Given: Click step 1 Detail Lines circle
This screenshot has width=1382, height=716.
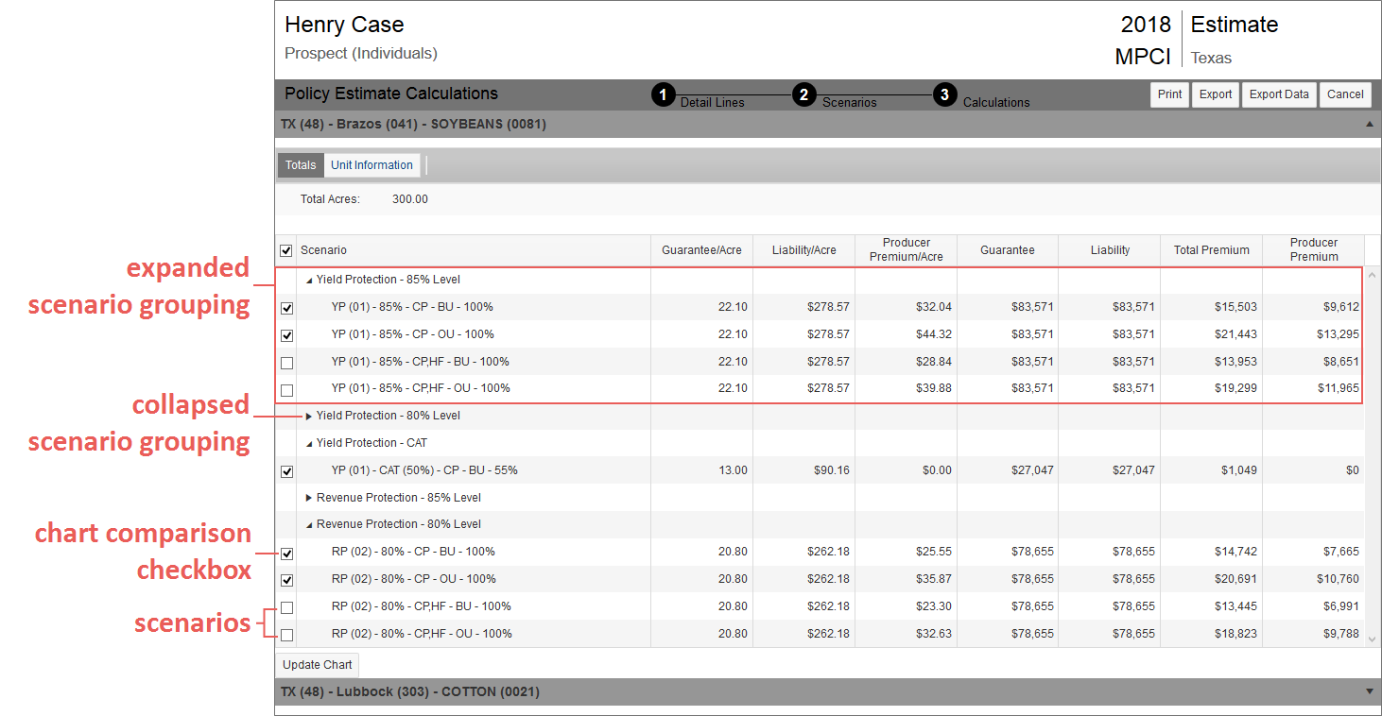Looking at the screenshot, I should 663,94.
